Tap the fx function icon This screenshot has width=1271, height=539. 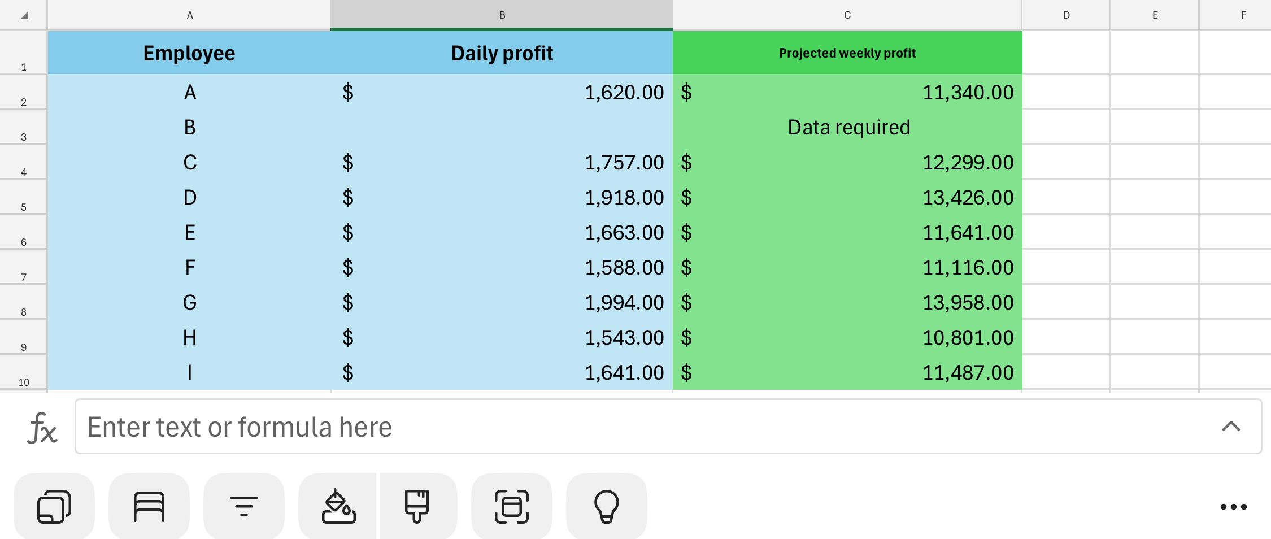(42, 427)
